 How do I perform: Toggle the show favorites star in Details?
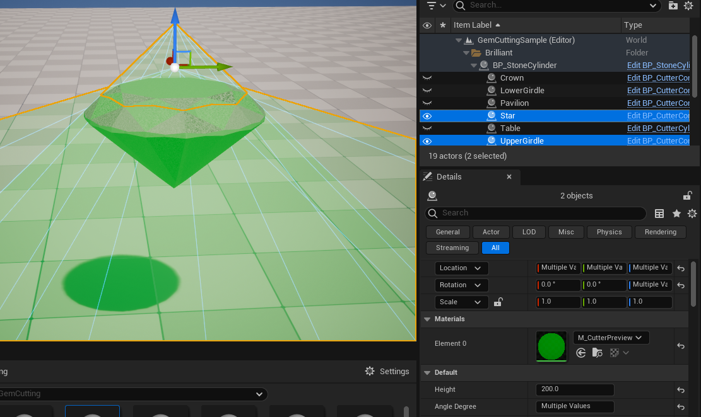click(x=676, y=214)
